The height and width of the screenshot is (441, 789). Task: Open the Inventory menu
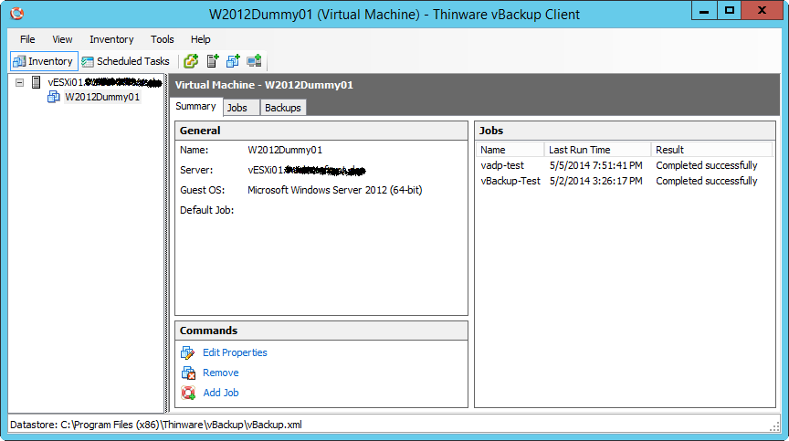[111, 39]
